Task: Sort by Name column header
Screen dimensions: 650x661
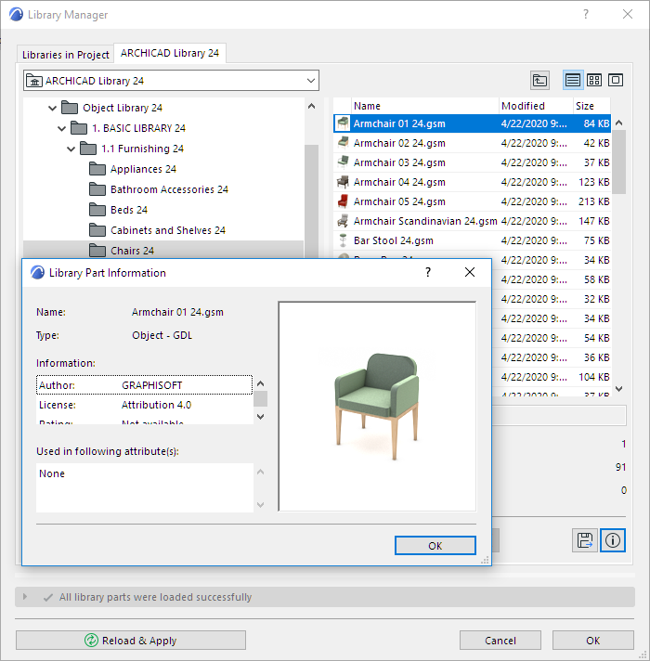Action: point(424,106)
